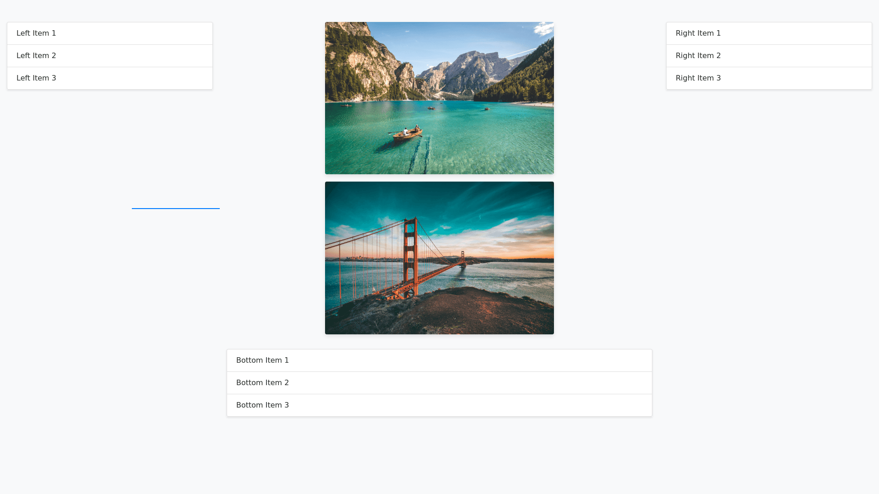Select Right Item 2 from the right list
The width and height of the screenshot is (879, 494).
click(769, 55)
